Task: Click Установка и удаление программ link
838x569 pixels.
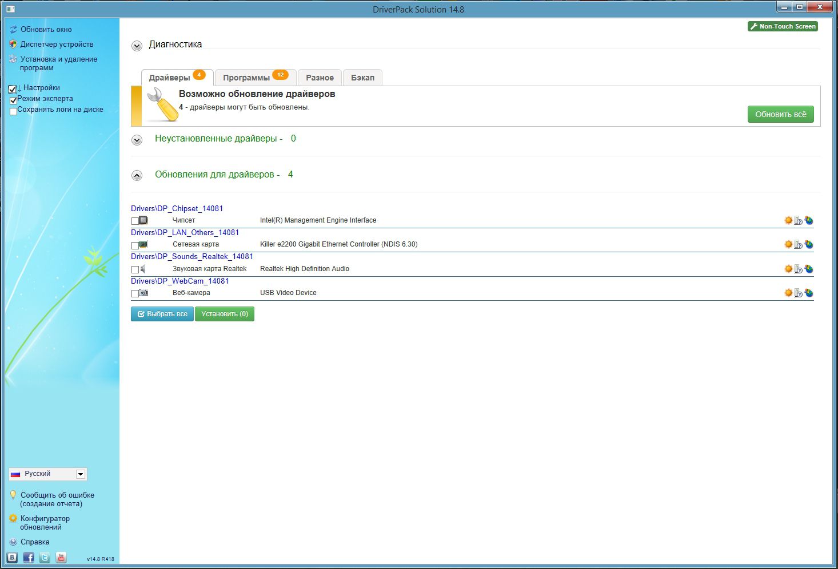Action: point(58,63)
